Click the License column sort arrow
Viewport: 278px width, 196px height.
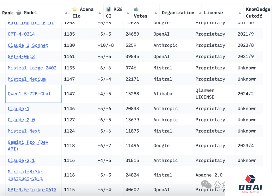click(x=240, y=13)
